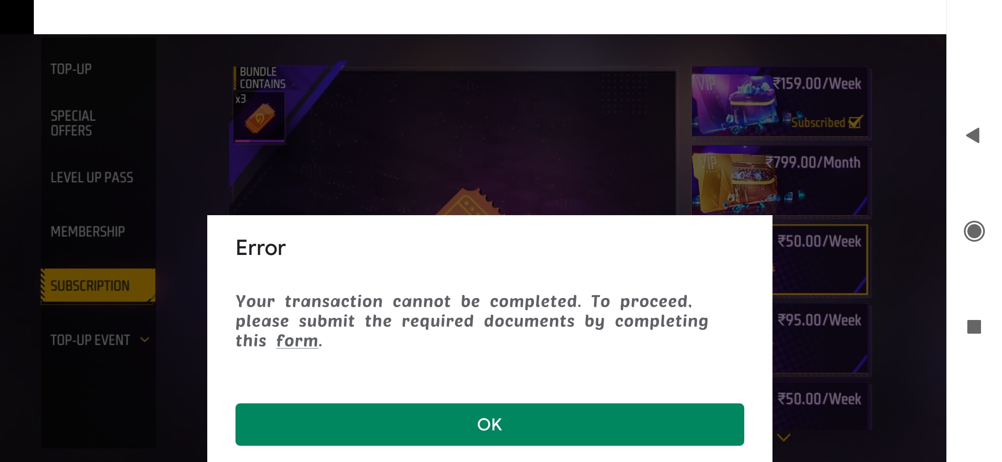
Task: Click ₹50.00/Week subscription icon
Action: [x=819, y=258]
